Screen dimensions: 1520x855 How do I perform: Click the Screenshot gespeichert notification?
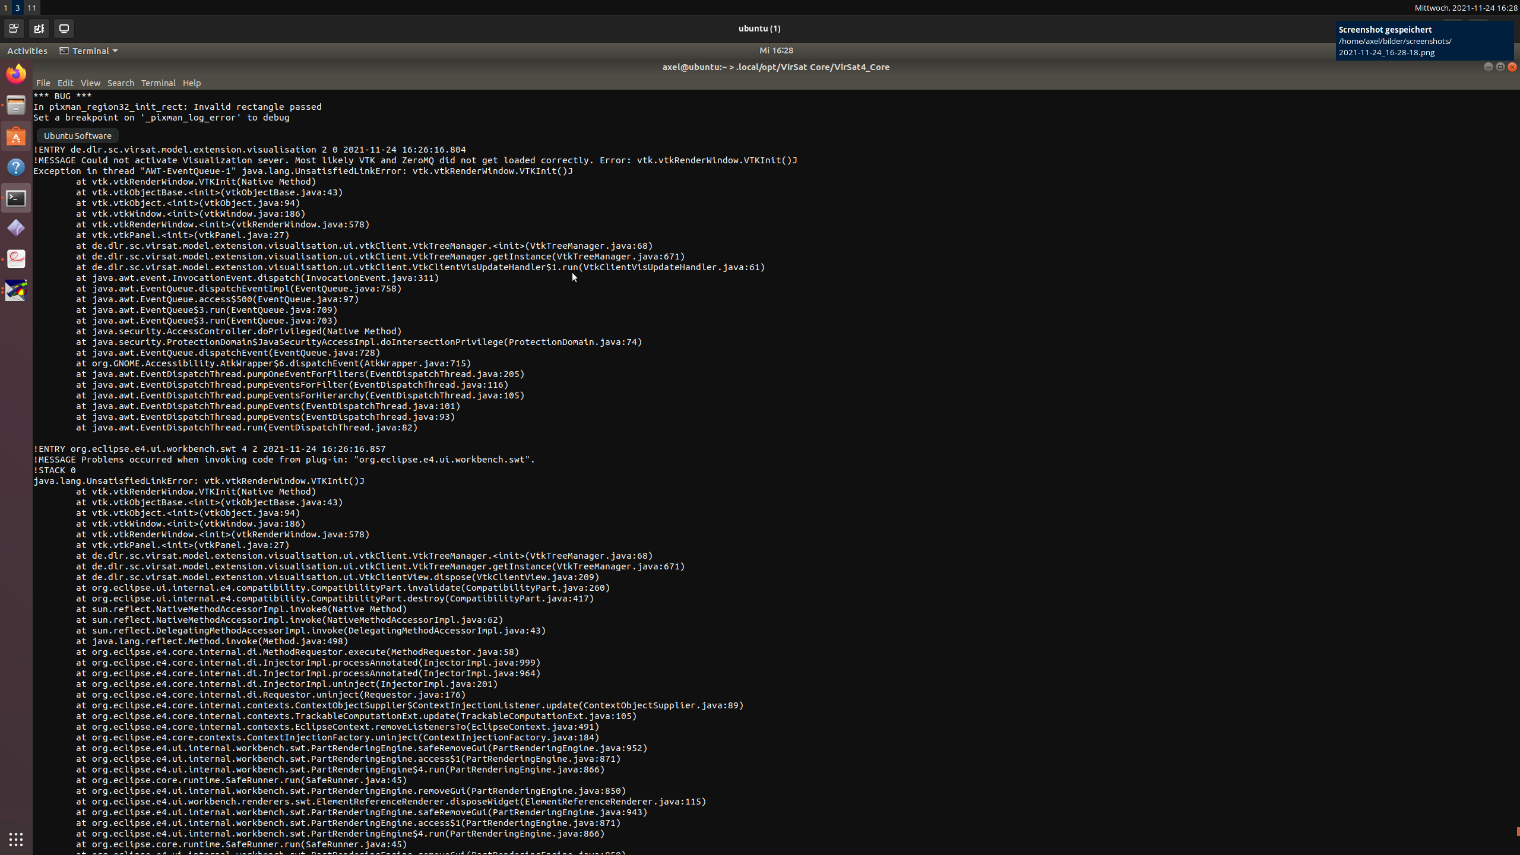[1424, 41]
